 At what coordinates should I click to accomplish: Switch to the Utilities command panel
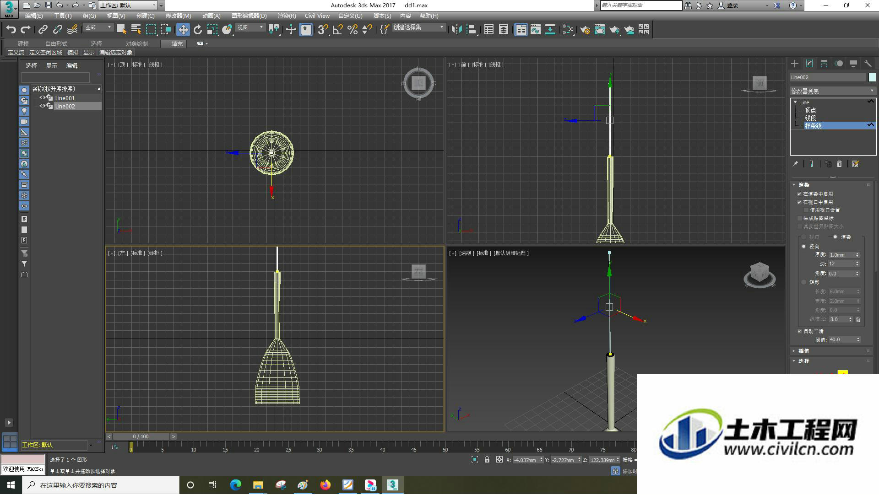pyautogui.click(x=868, y=64)
